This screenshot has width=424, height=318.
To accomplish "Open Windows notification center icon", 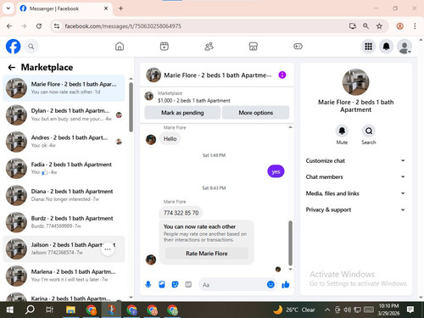I will coord(410,310).
